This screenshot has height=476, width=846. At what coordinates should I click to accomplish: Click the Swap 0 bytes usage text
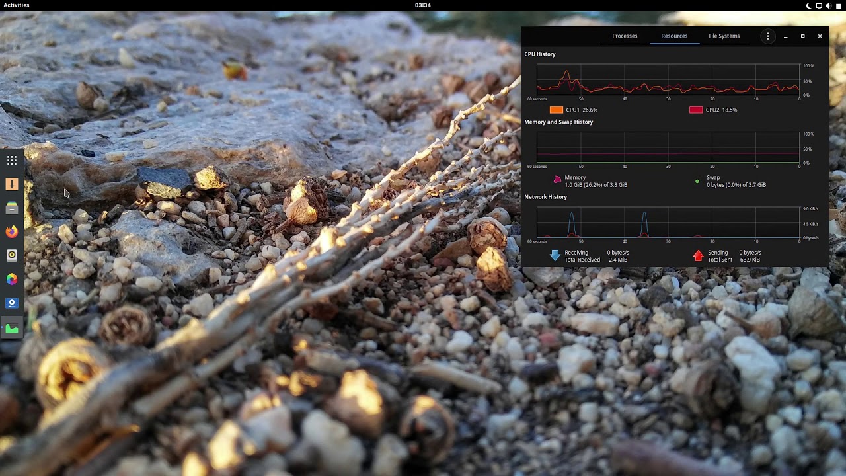(736, 185)
